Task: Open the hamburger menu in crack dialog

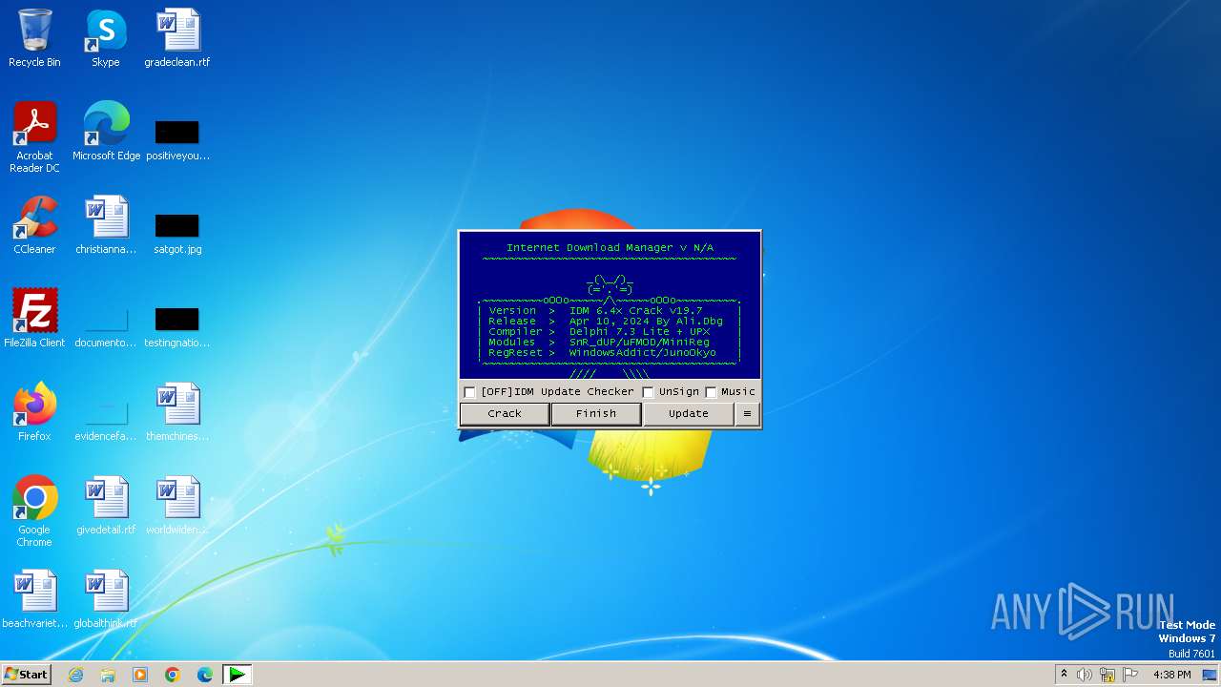Action: pyautogui.click(x=747, y=414)
